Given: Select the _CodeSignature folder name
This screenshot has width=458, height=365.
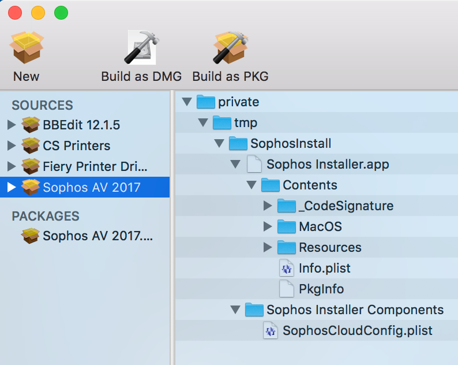Looking at the screenshot, I should [346, 206].
